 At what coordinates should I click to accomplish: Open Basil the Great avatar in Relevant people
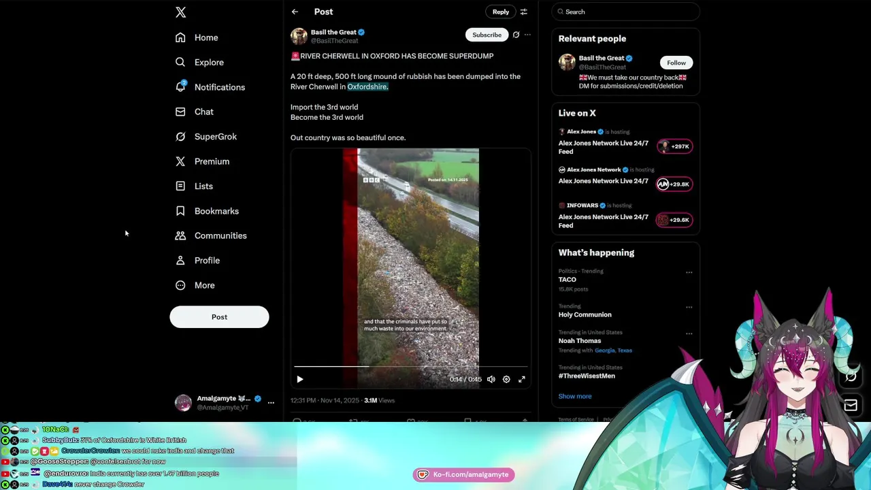pos(567,62)
